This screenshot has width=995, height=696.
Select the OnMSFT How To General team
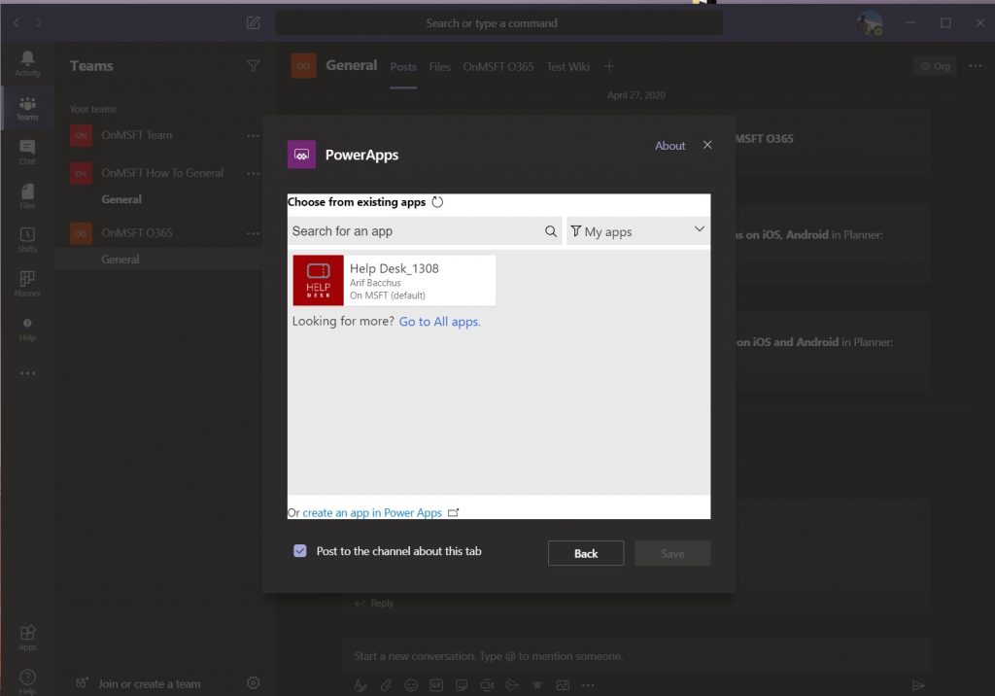pos(162,173)
